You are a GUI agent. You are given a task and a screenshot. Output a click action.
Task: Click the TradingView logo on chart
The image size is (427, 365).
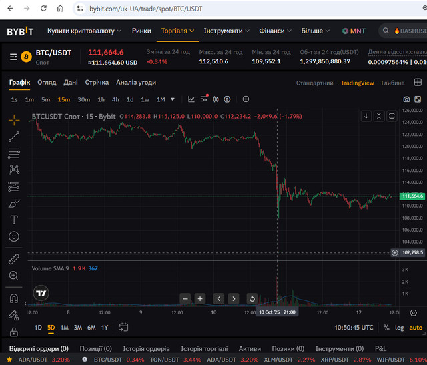pyautogui.click(x=41, y=293)
